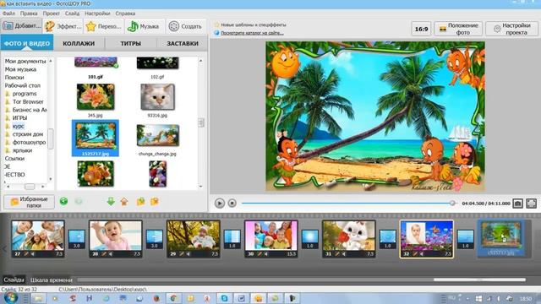Select the ИГРЫ folder
The height and width of the screenshot is (304, 541).
tap(19, 118)
